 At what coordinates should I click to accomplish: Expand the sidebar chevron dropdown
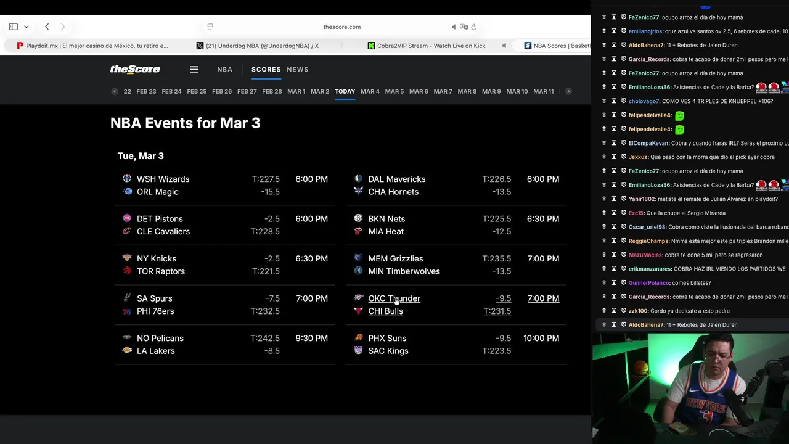tap(27, 27)
